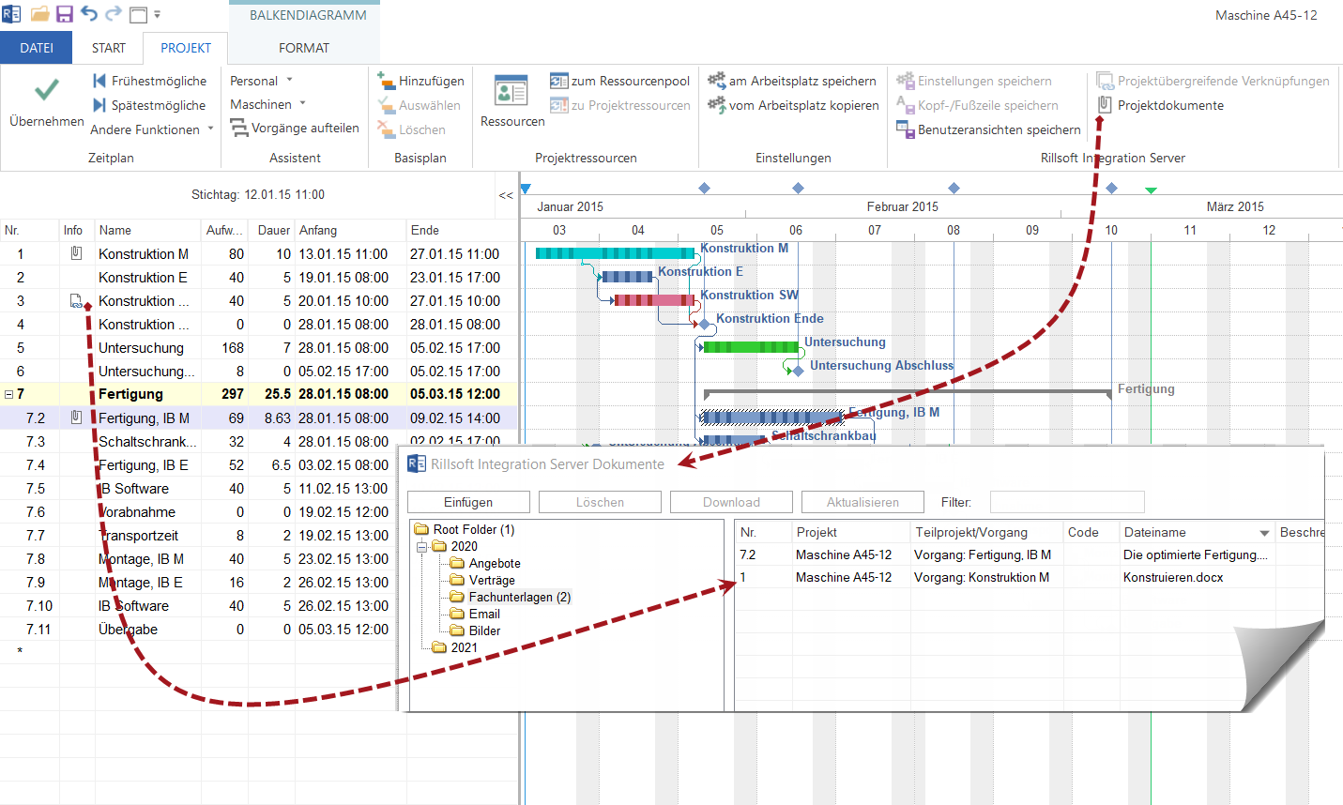Open the Dateiname column sort dropdown arrow
1343x805 pixels.
coord(1264,533)
